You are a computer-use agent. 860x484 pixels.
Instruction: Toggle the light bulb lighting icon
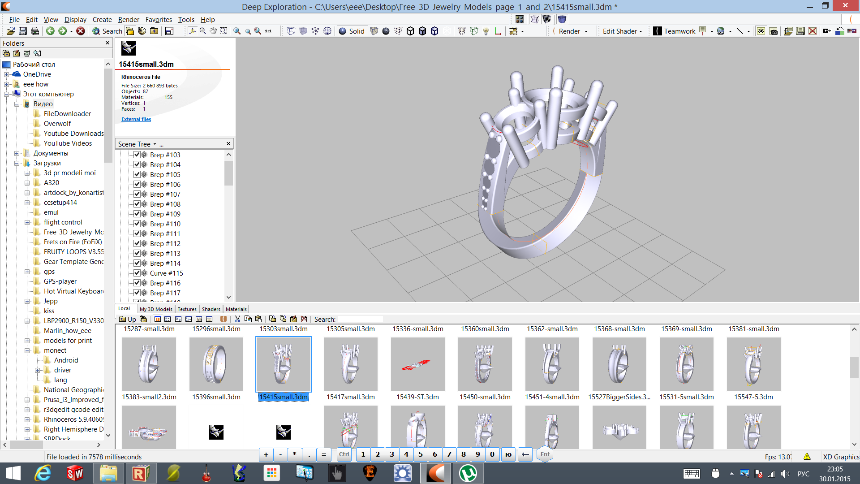point(486,31)
